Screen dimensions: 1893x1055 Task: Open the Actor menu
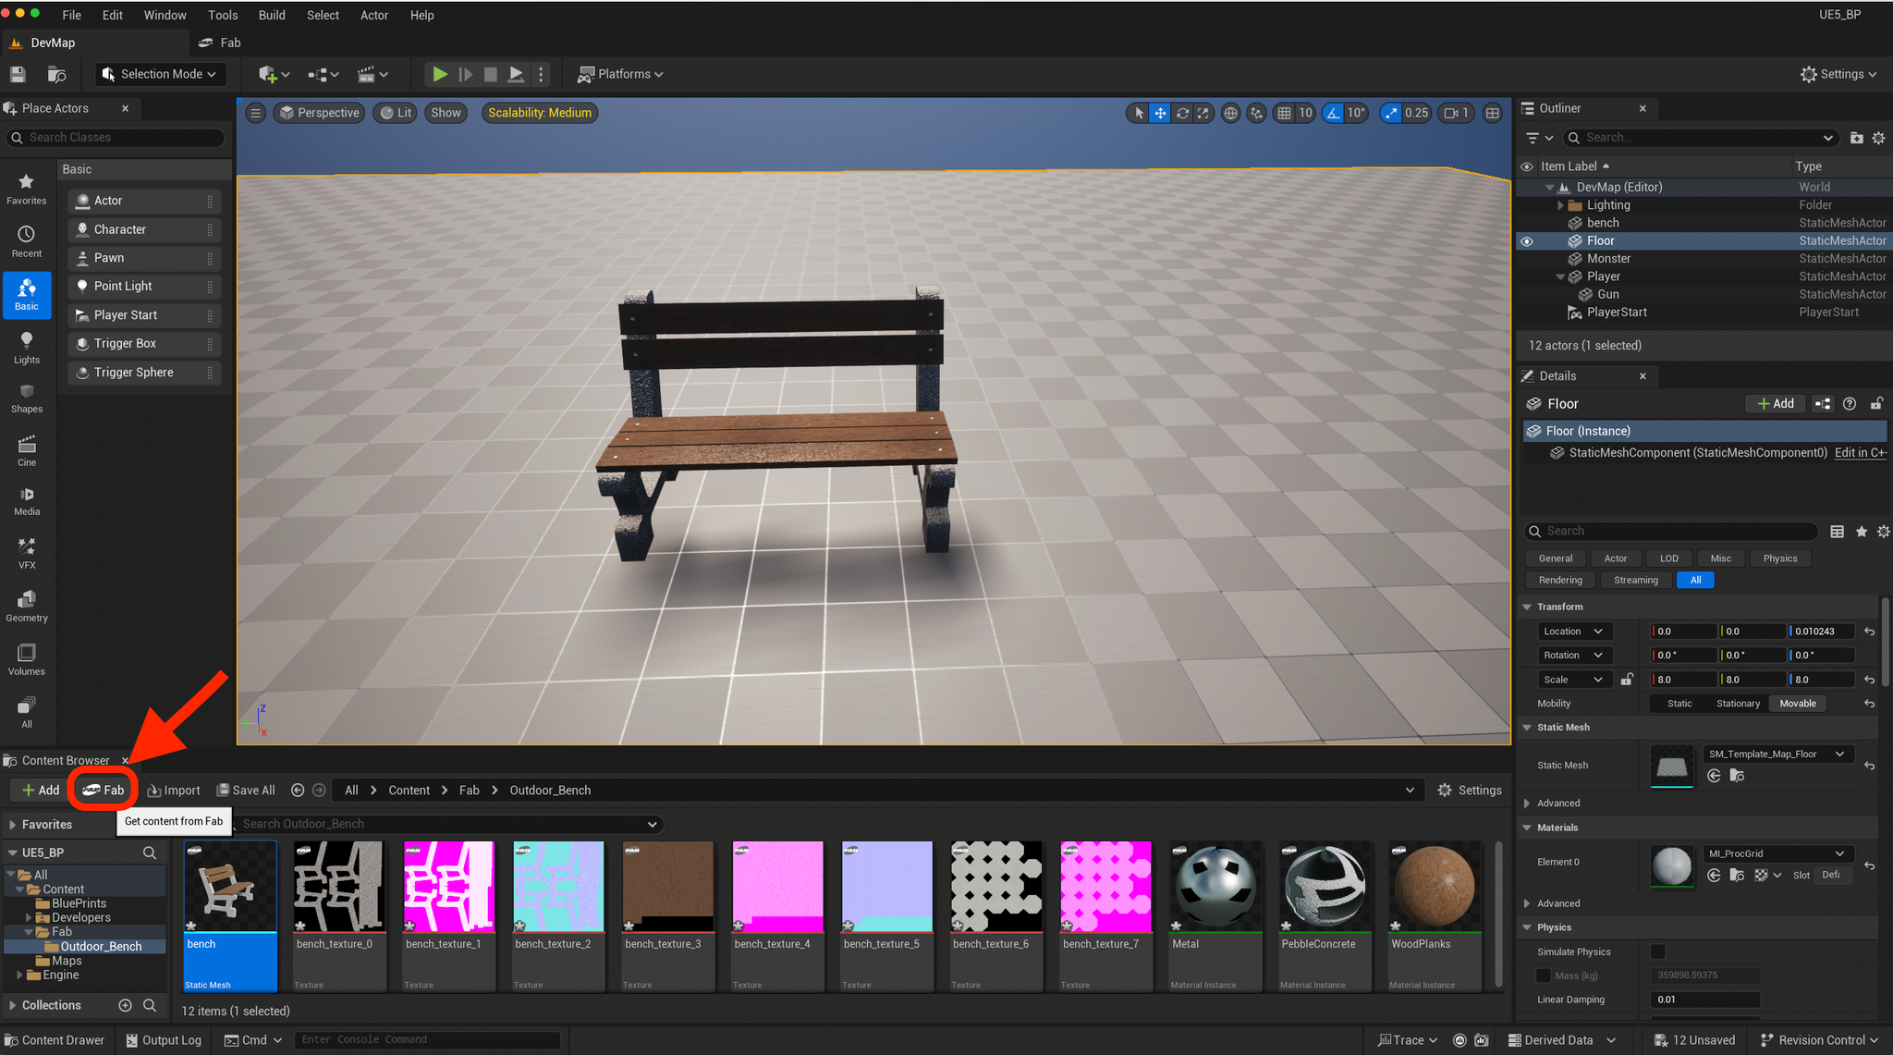click(373, 15)
